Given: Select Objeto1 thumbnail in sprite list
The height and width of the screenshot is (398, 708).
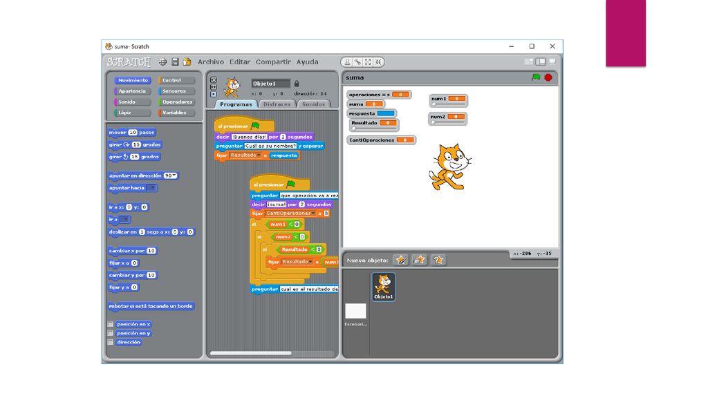Looking at the screenshot, I should [383, 287].
